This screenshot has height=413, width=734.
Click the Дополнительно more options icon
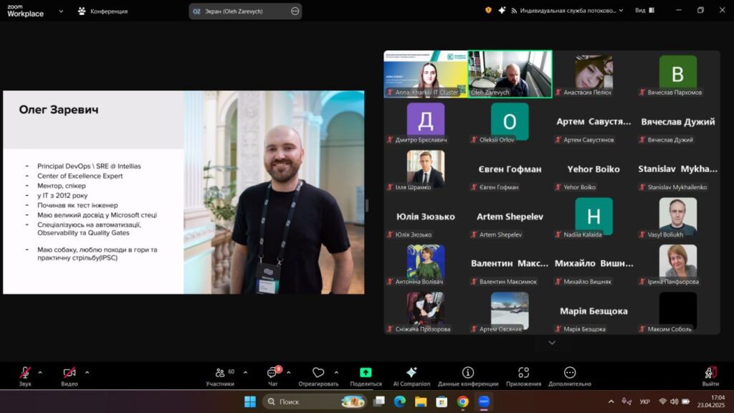[x=569, y=373]
